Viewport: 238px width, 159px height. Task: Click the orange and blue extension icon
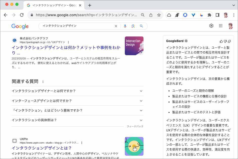201,15
